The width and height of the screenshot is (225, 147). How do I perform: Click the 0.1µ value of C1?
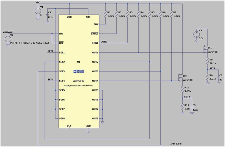tap(51, 17)
